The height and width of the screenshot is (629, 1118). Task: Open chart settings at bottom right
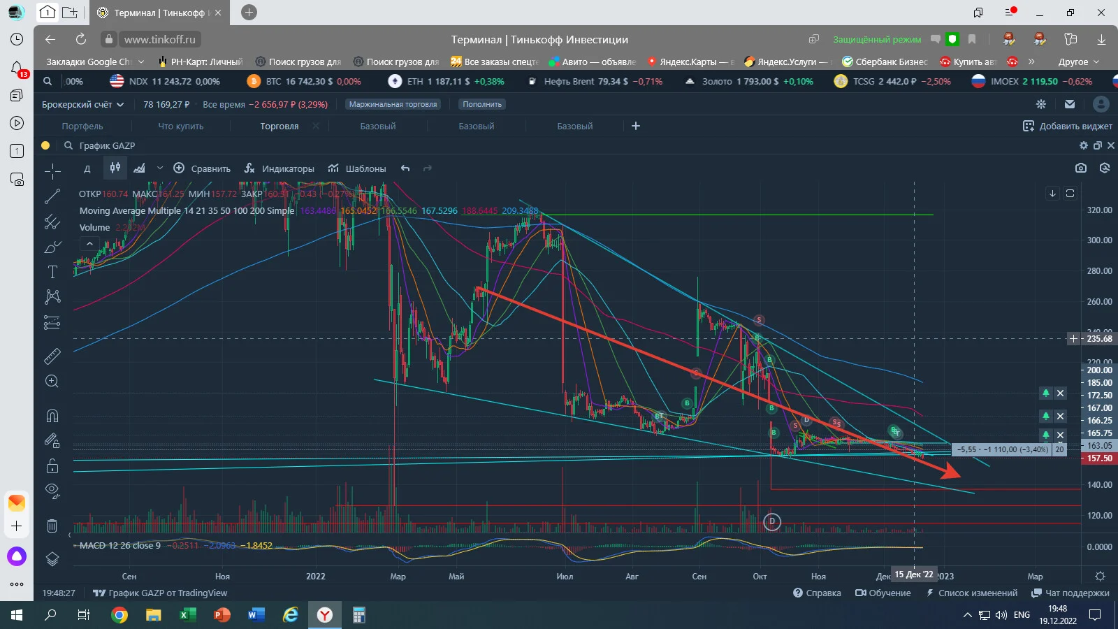point(1100,577)
